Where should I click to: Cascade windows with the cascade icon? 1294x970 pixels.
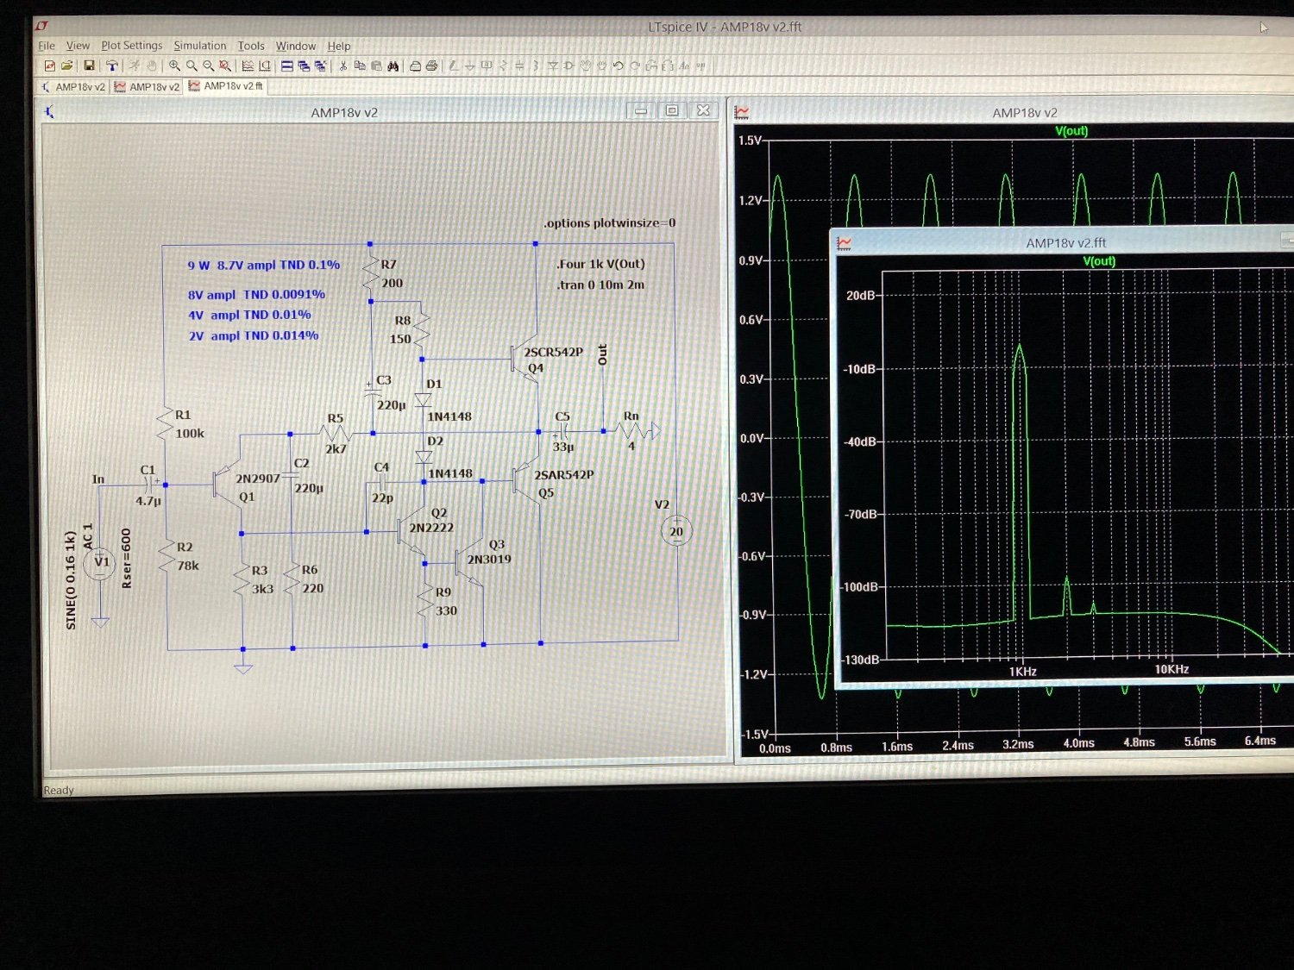point(304,66)
